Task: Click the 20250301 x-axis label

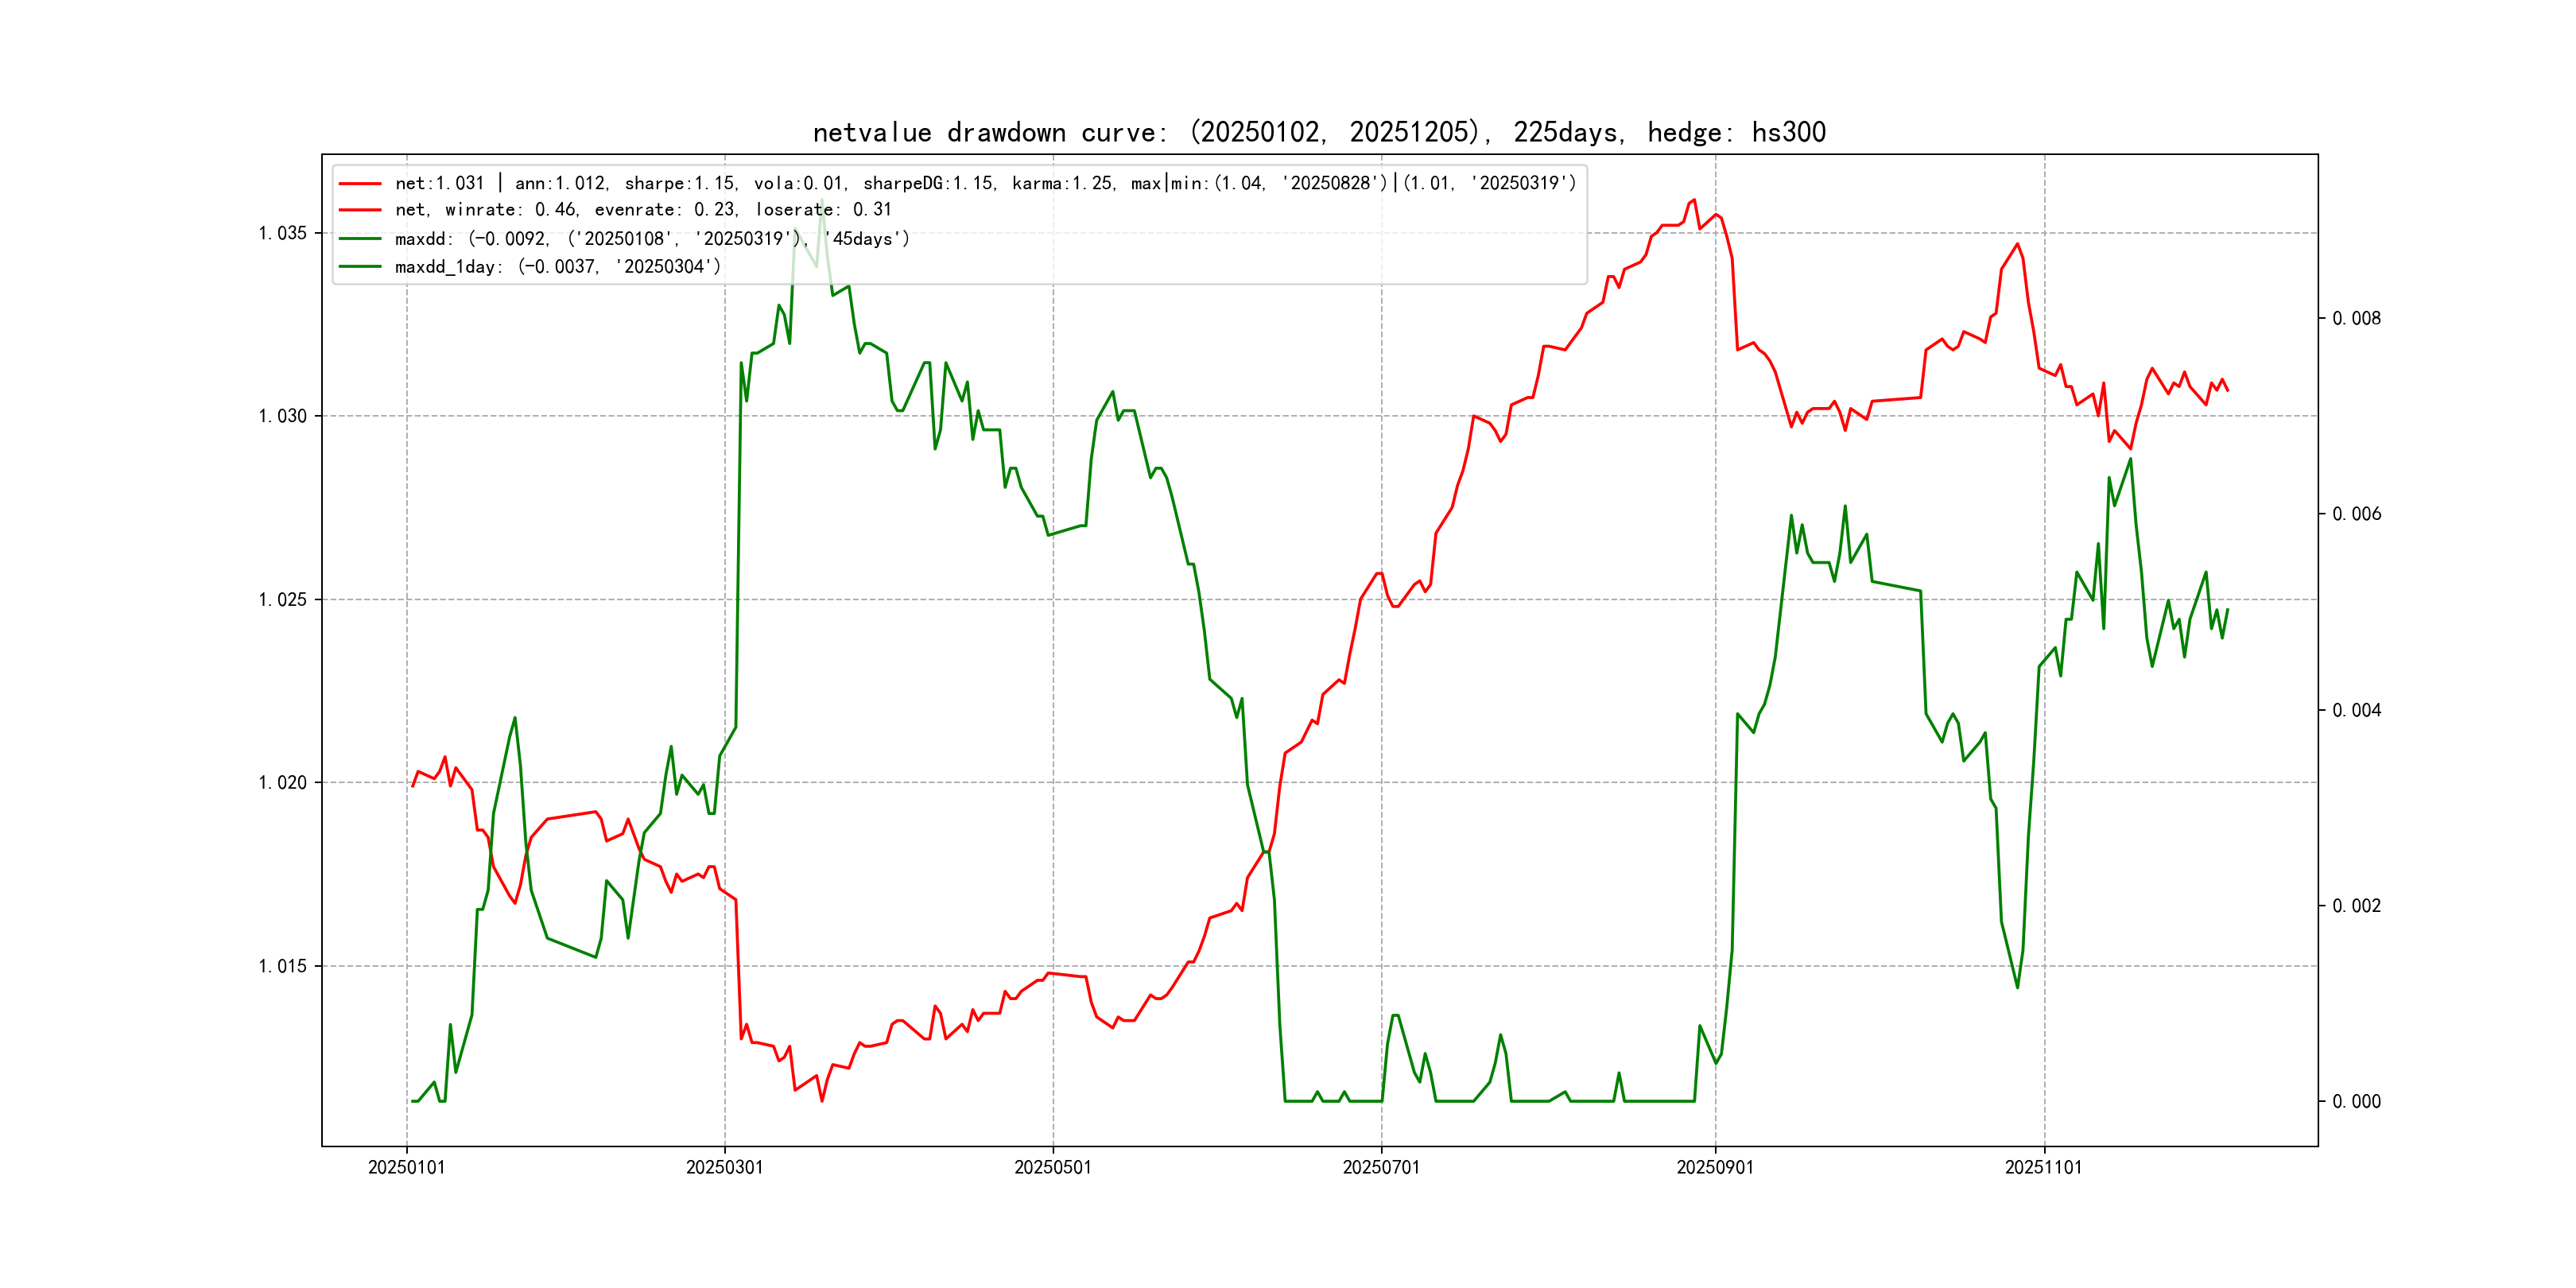Action: 724,1167
